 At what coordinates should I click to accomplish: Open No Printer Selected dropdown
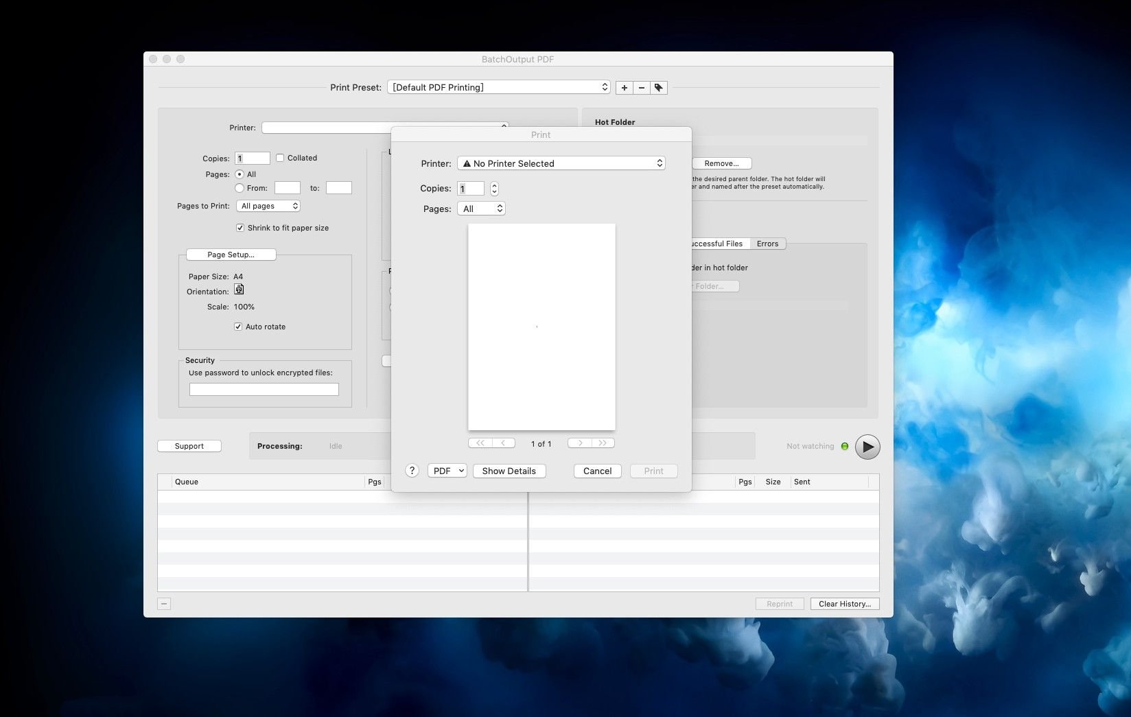click(x=561, y=163)
